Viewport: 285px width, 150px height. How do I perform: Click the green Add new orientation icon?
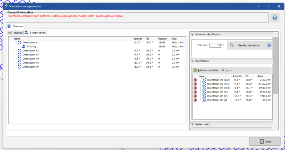tap(195, 70)
